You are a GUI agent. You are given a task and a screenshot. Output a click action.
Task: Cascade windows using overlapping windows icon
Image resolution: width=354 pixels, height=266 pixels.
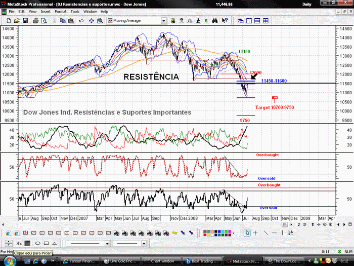tap(240, 21)
